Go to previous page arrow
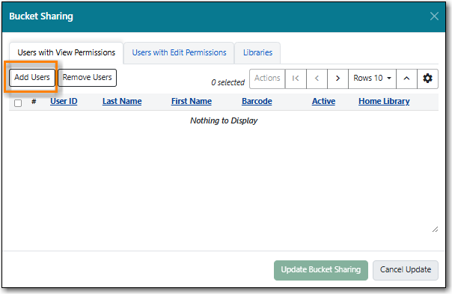452x294 pixels. click(317, 79)
